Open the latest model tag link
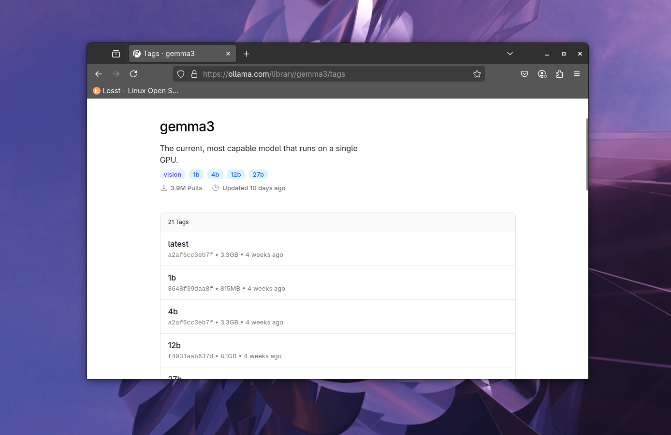 (178, 244)
